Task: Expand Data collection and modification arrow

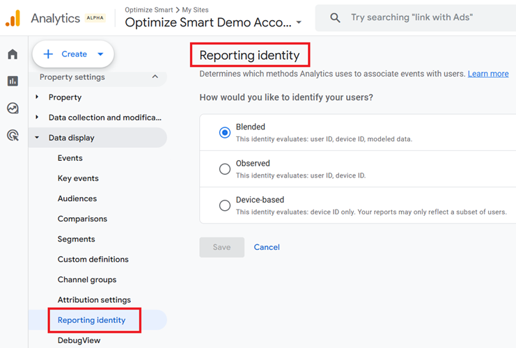Action: click(x=37, y=117)
